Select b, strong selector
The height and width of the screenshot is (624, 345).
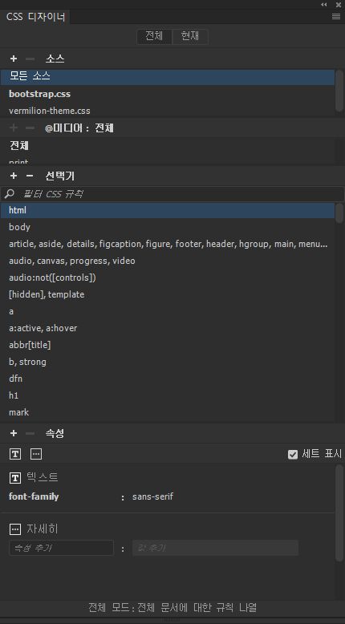168,362
